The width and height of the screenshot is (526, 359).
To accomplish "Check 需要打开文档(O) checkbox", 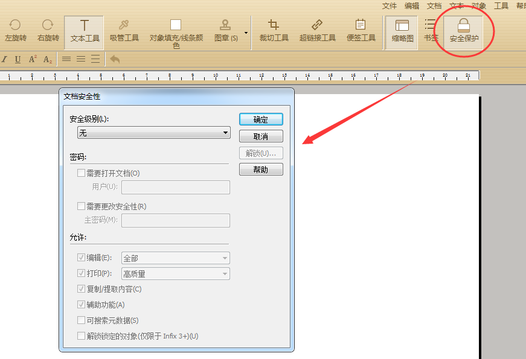I will [81, 173].
